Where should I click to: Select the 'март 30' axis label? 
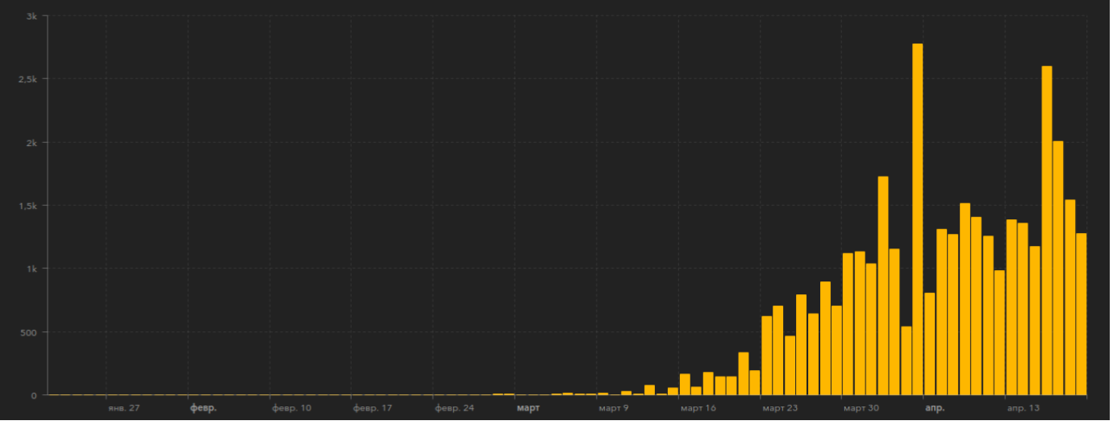pos(861,408)
